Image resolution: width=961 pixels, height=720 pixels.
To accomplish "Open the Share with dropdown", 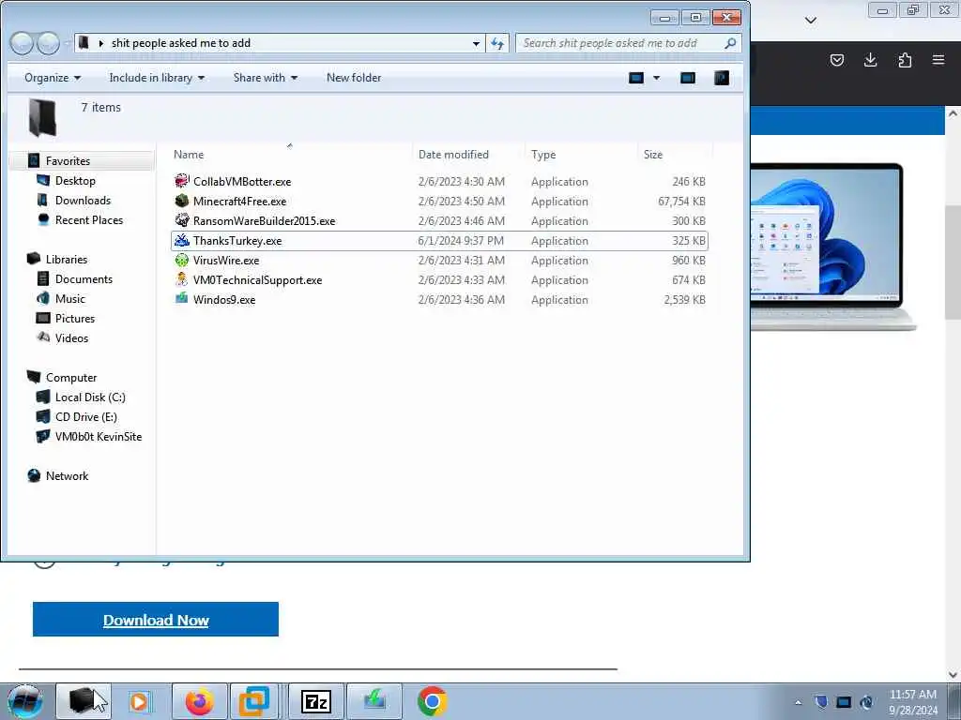I will pos(265,78).
